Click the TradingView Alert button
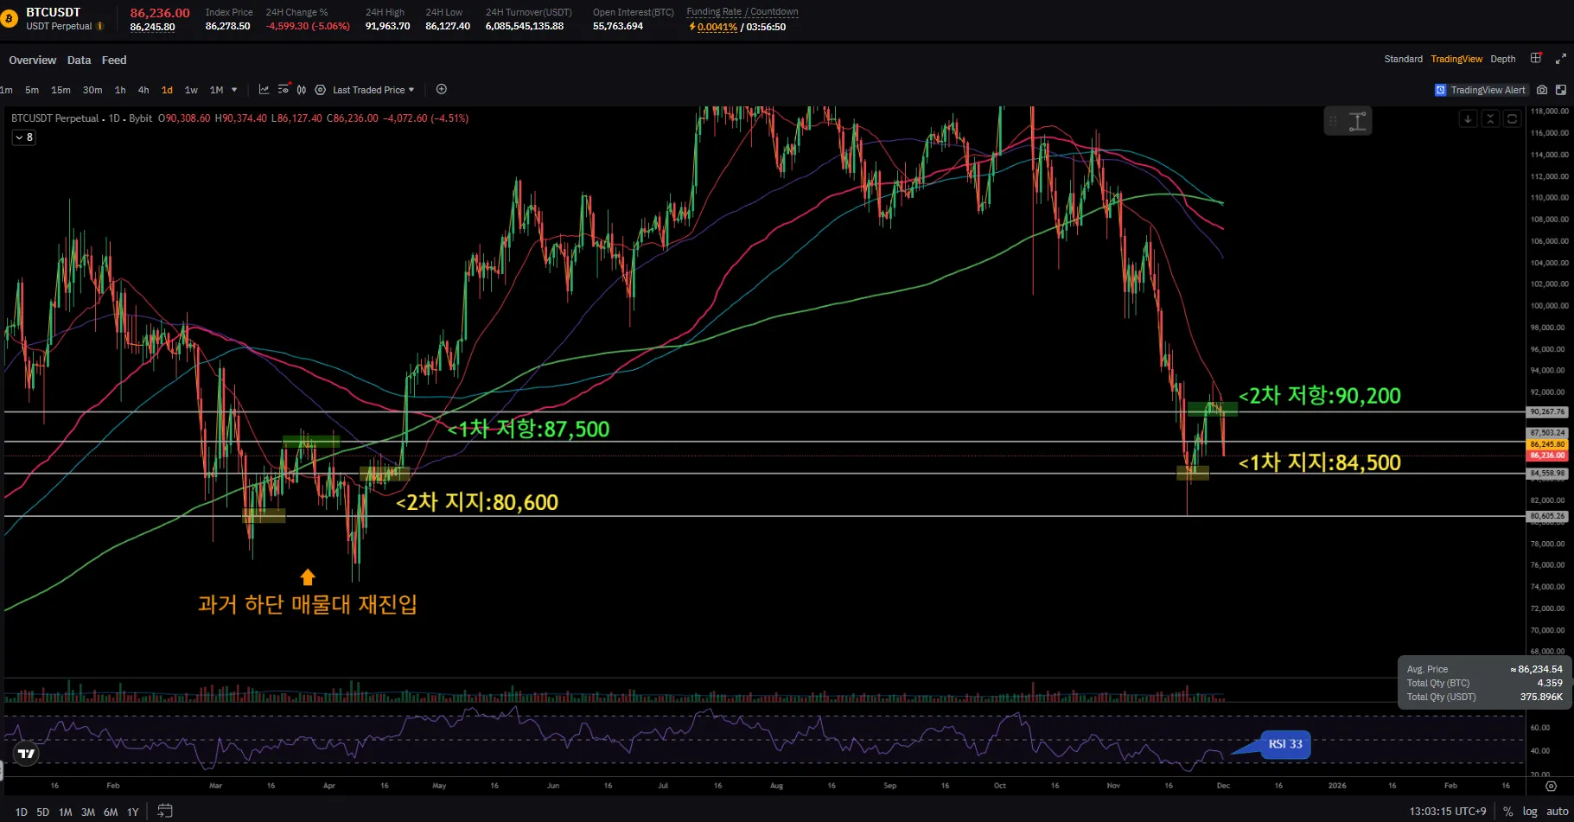The height and width of the screenshot is (822, 1574). click(1481, 90)
